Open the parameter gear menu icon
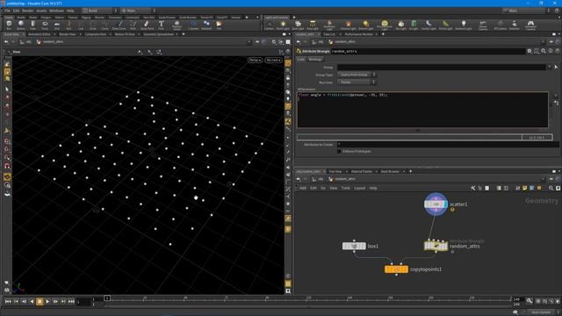The width and height of the screenshot is (562, 316). (x=530, y=51)
